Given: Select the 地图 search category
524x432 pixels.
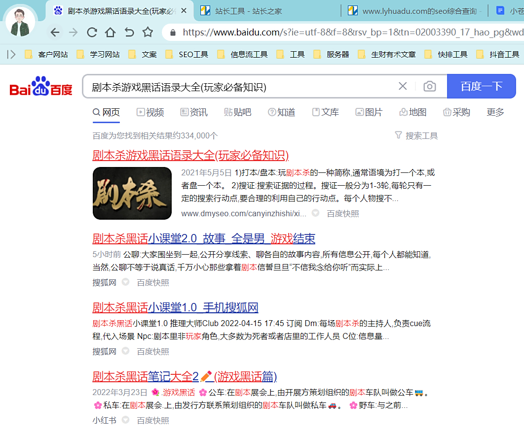Looking at the screenshot, I should (413, 112).
